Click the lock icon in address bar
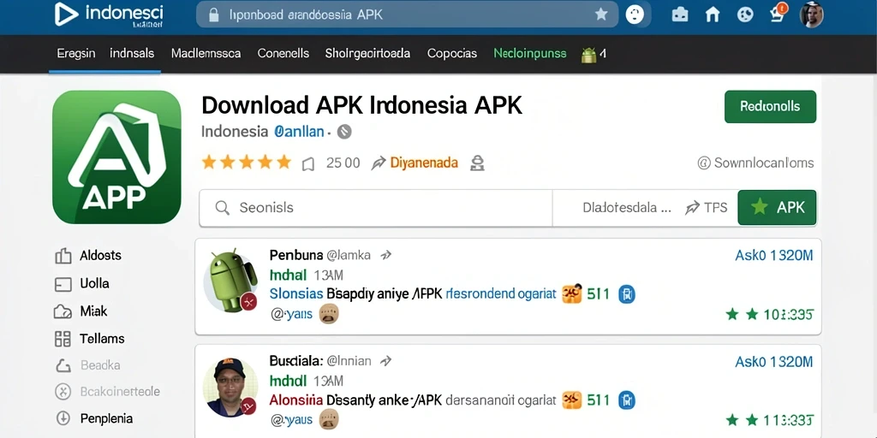This screenshot has height=438, width=877. click(x=213, y=15)
